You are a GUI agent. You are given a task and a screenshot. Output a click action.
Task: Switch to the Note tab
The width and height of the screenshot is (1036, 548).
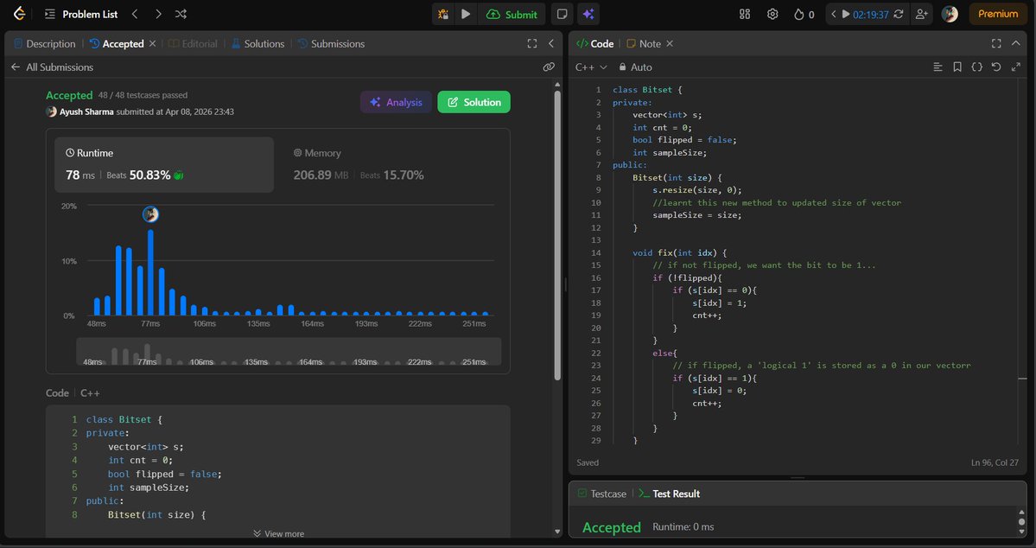point(644,43)
